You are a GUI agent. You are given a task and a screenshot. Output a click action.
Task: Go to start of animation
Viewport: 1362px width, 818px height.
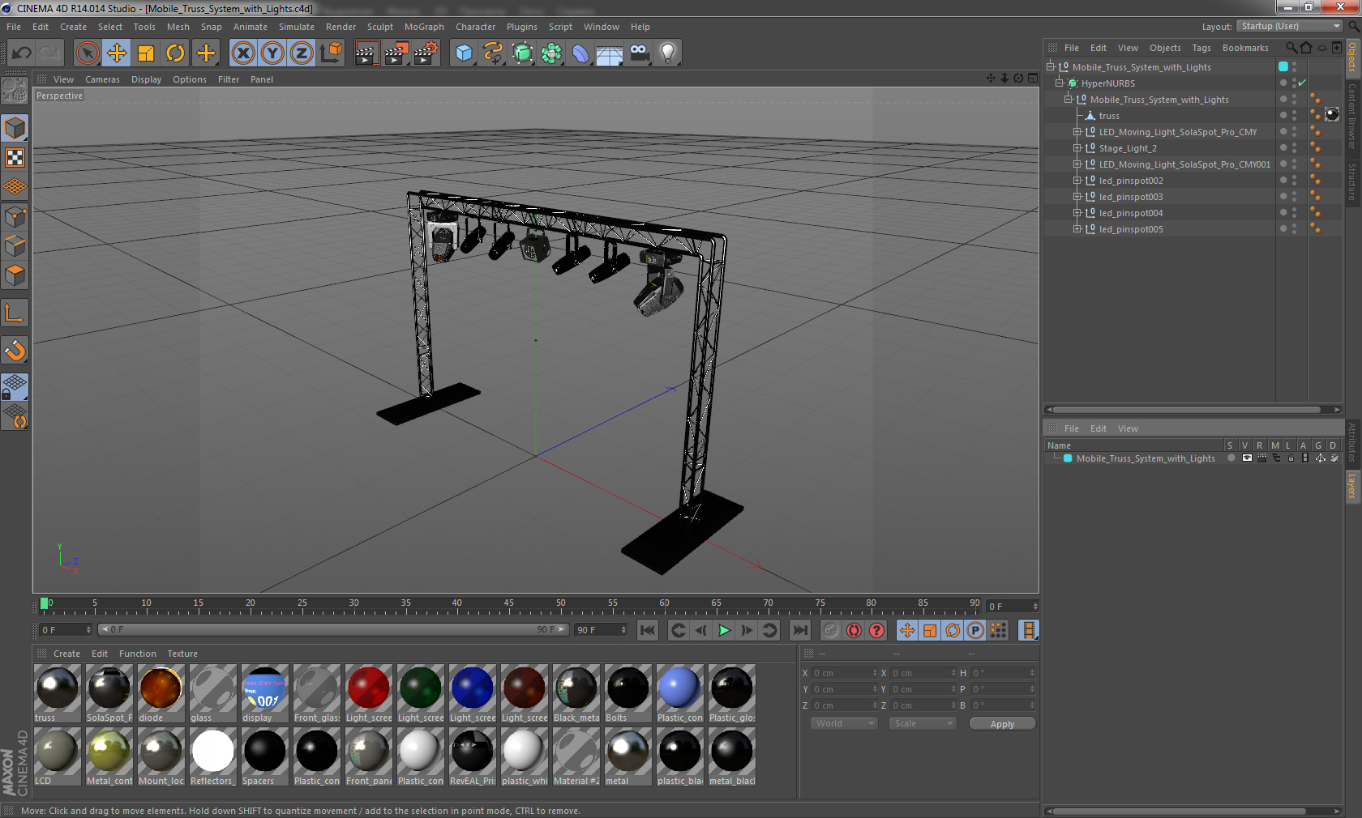(x=648, y=630)
